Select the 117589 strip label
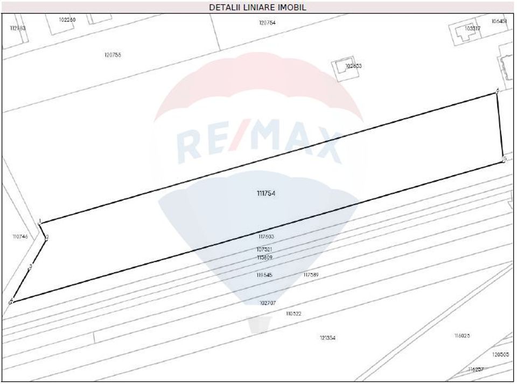 click(x=310, y=275)
